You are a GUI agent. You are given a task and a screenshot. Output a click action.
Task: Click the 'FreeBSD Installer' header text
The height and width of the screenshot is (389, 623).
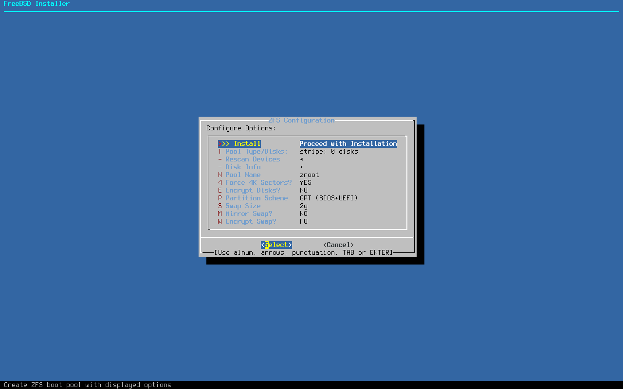point(37,3)
